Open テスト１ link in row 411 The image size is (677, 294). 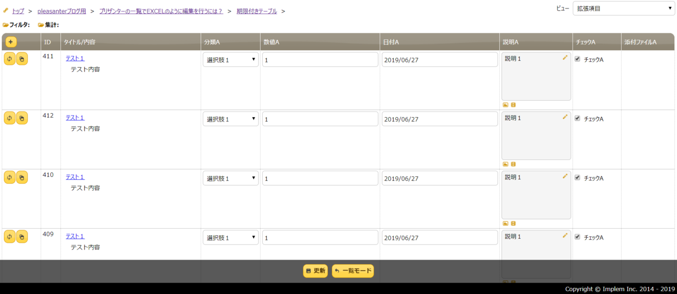point(75,58)
